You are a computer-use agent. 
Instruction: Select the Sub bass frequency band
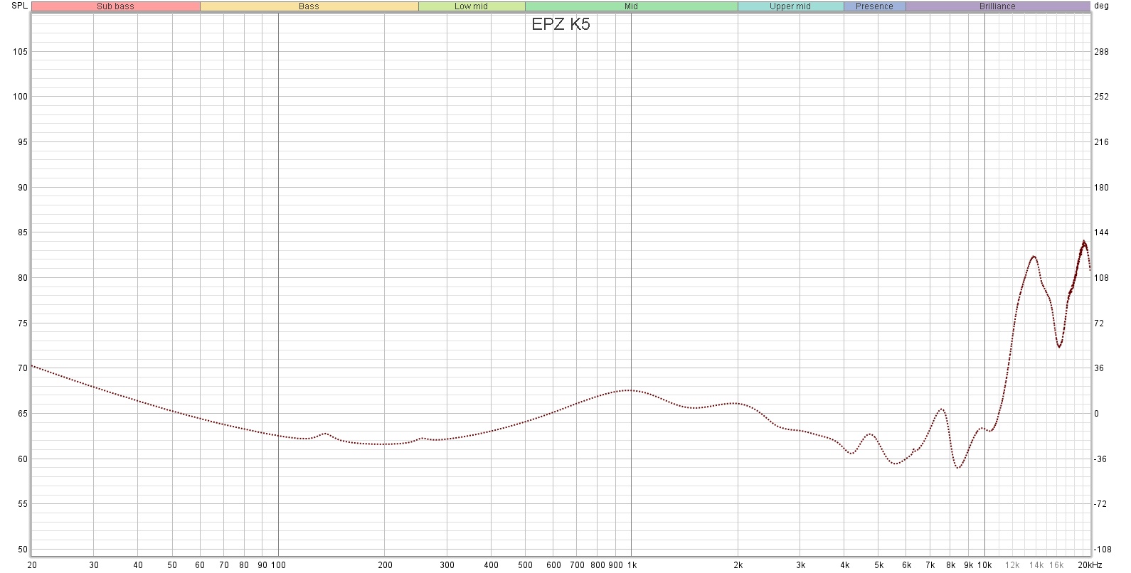click(116, 6)
